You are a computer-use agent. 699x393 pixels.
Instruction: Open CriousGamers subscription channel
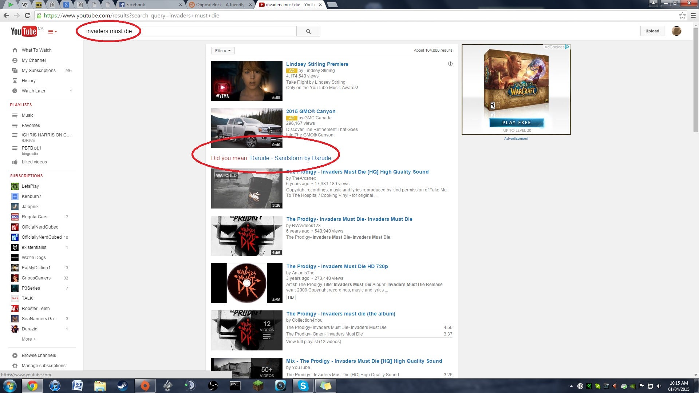36,278
